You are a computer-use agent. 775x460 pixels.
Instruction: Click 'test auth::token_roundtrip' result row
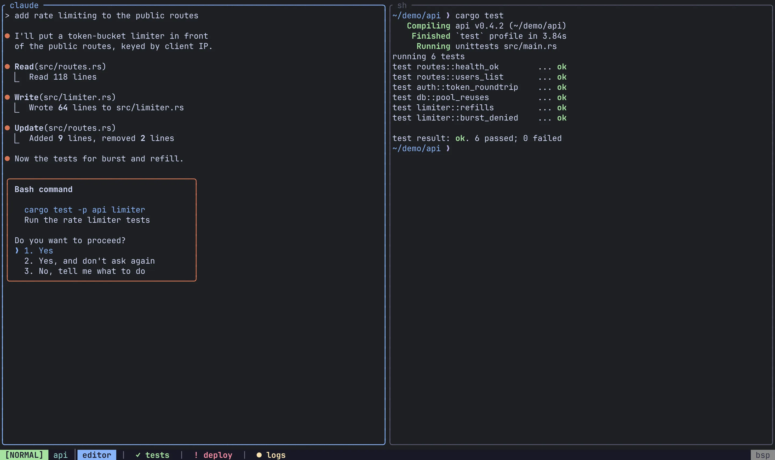pyautogui.click(x=479, y=87)
